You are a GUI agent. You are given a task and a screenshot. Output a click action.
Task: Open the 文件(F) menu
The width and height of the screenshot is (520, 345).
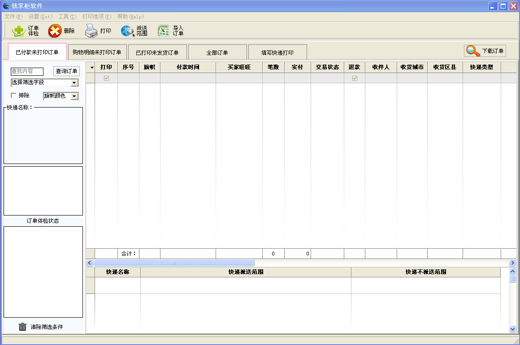13,17
